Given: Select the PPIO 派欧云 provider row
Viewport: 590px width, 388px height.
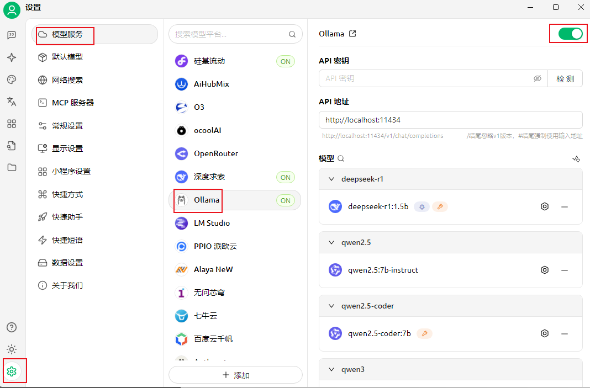Looking at the screenshot, I should [x=235, y=246].
